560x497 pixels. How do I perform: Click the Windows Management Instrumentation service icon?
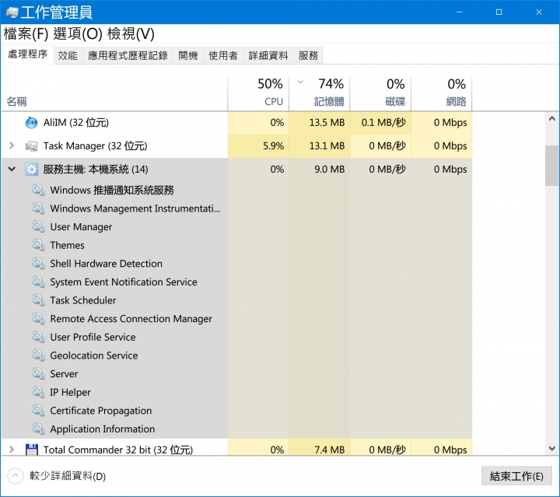coord(38,208)
